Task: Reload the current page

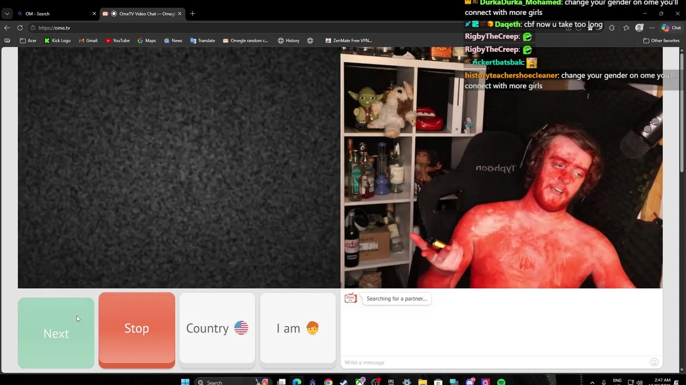Action: pos(20,28)
